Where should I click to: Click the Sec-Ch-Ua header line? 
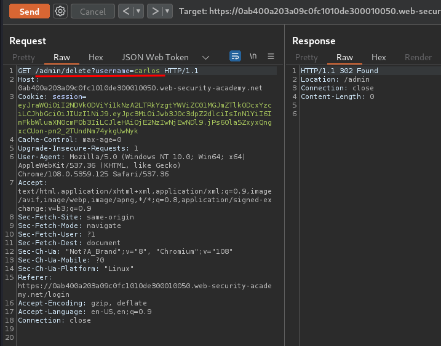pyautogui.click(x=125, y=251)
